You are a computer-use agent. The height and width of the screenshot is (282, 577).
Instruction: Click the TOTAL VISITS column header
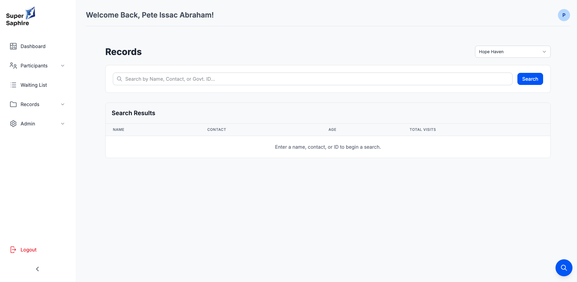coord(423,130)
